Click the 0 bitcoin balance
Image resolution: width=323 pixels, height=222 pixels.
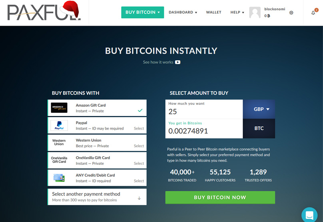point(267,16)
